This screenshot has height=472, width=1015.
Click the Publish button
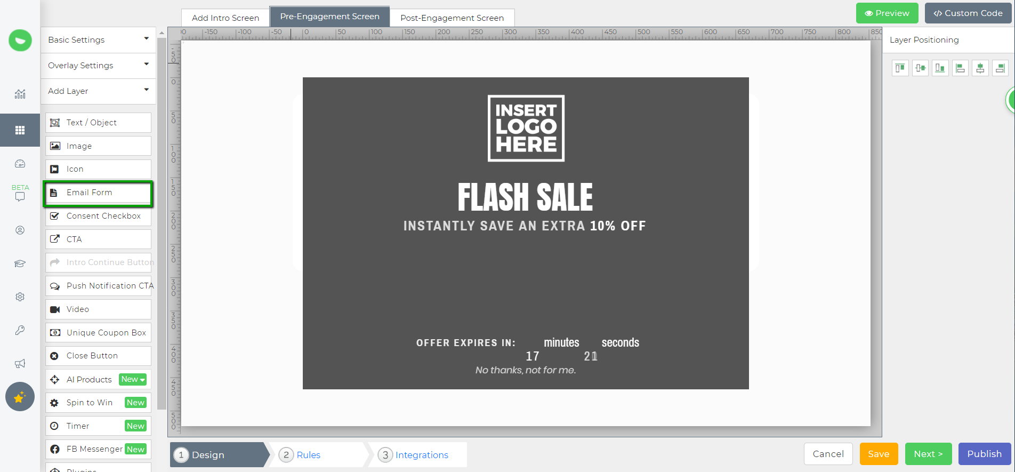click(984, 454)
